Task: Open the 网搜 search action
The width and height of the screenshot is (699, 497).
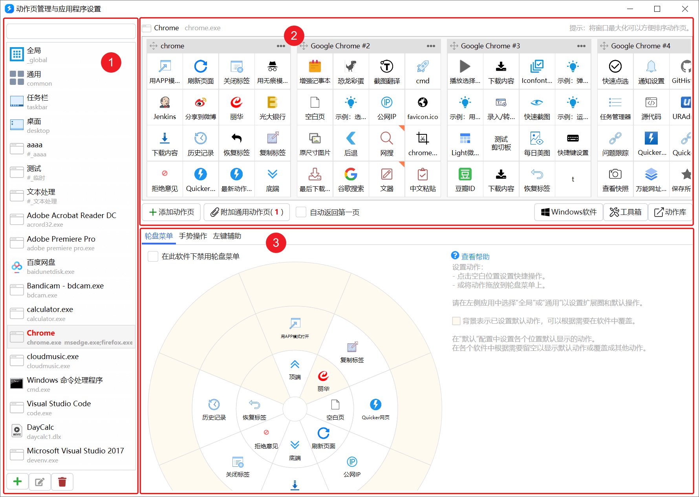Action: pyautogui.click(x=387, y=143)
